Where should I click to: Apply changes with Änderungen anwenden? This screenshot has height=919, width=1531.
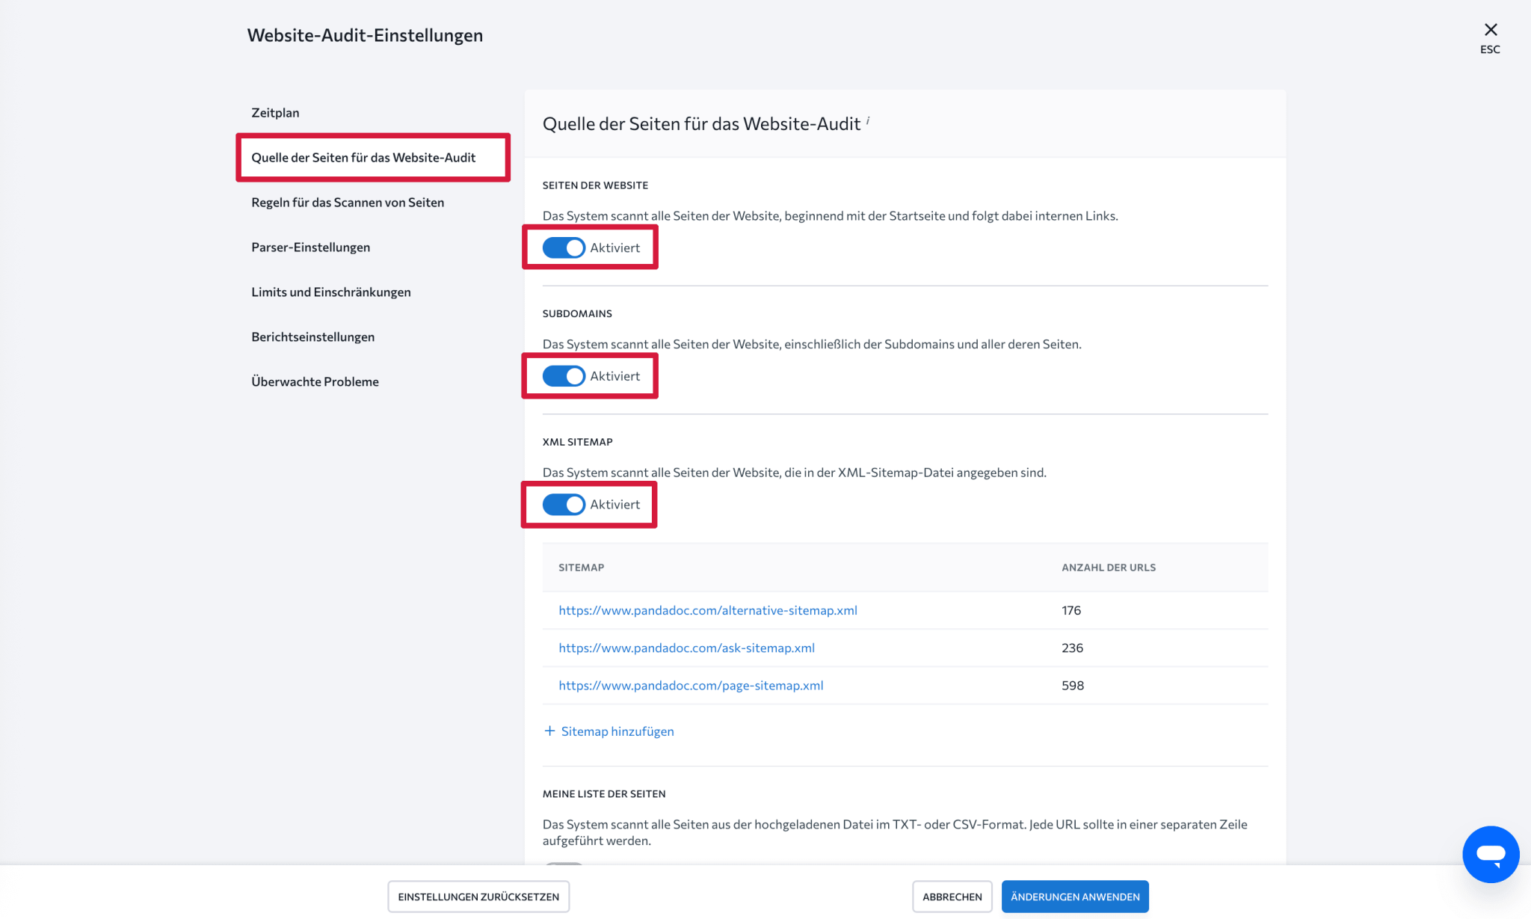click(1075, 896)
